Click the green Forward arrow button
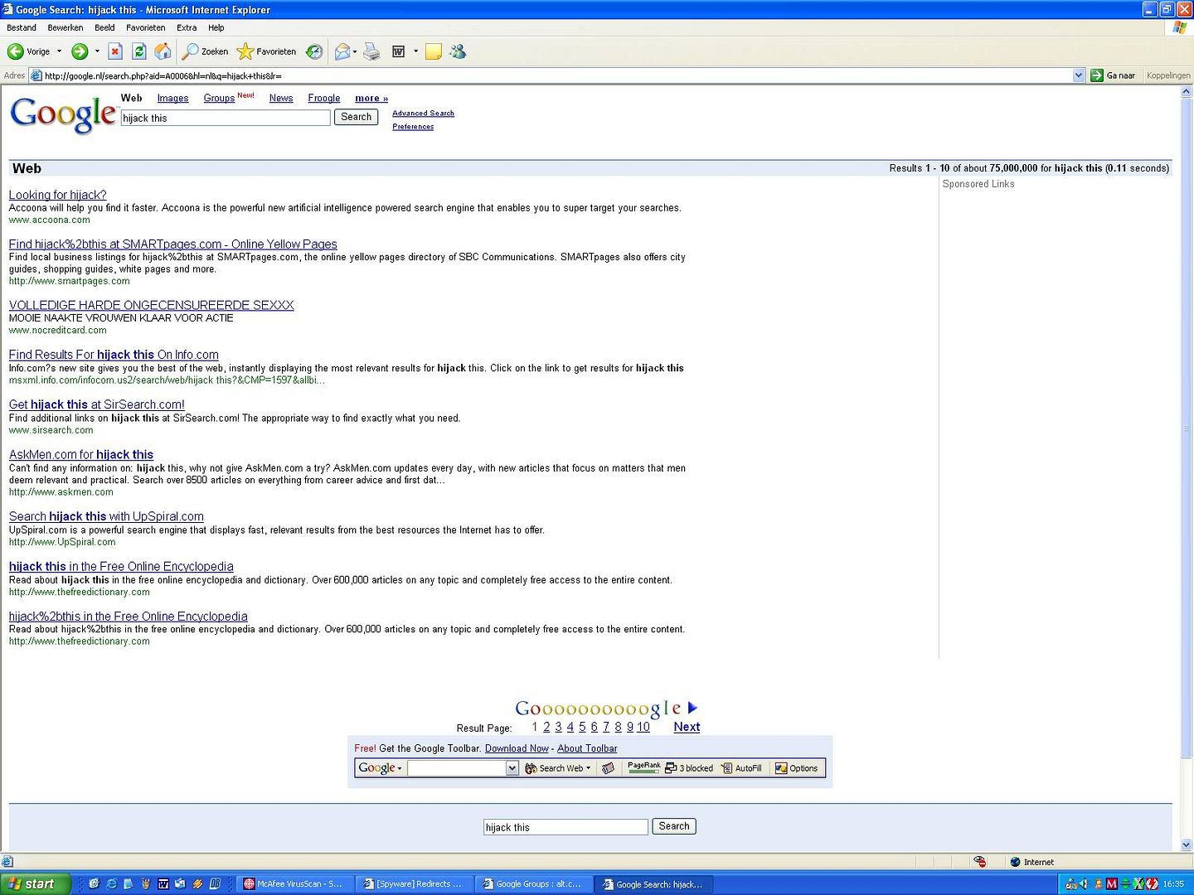Screen dimensions: 1194x895 pyautogui.click(x=80, y=51)
